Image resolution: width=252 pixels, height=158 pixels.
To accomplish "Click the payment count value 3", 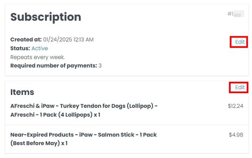I will (100, 66).
